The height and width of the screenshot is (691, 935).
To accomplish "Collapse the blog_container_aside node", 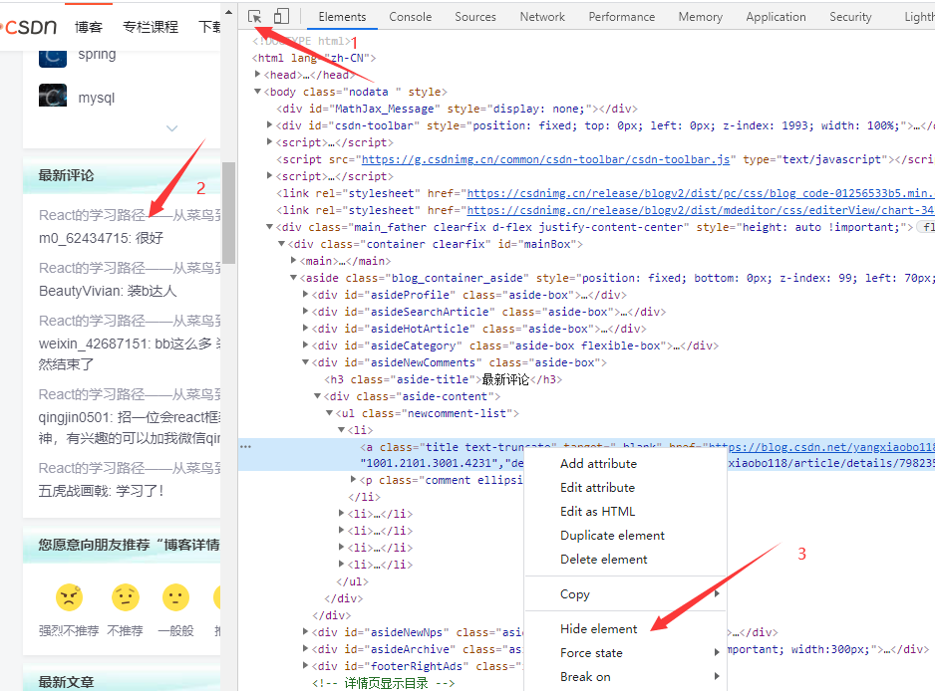I will click(x=293, y=277).
